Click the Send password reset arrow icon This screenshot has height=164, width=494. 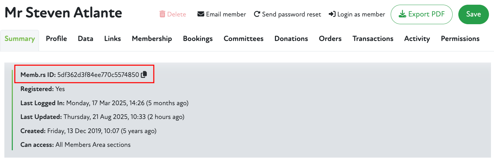257,14
